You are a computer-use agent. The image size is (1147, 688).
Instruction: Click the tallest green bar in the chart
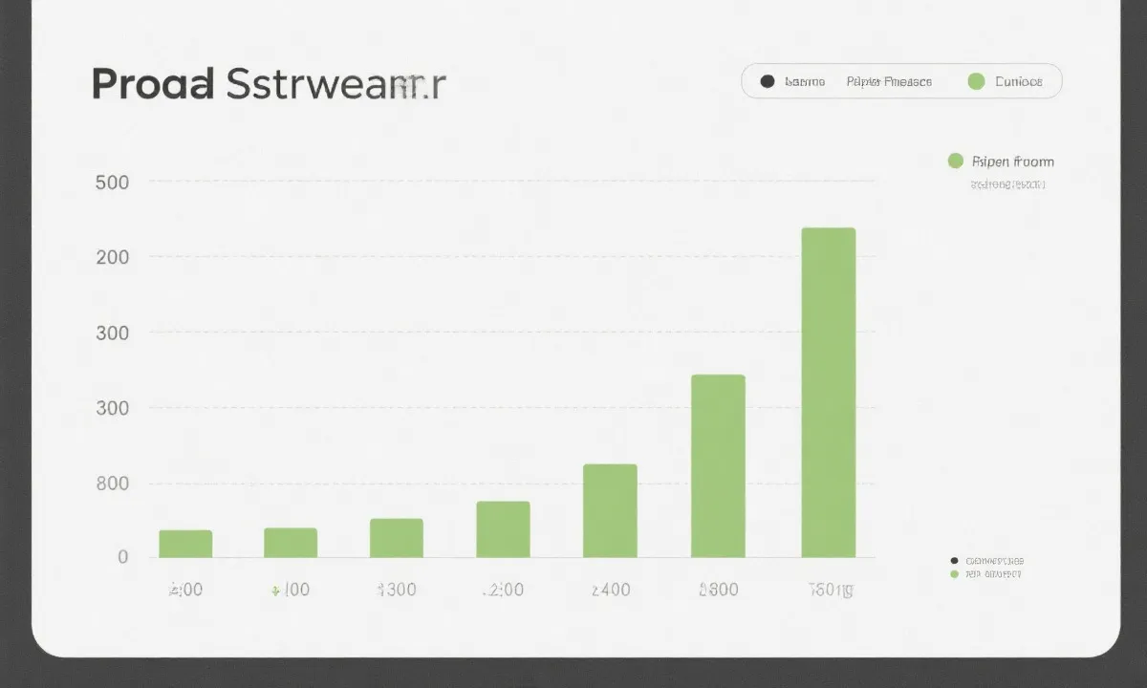(828, 392)
